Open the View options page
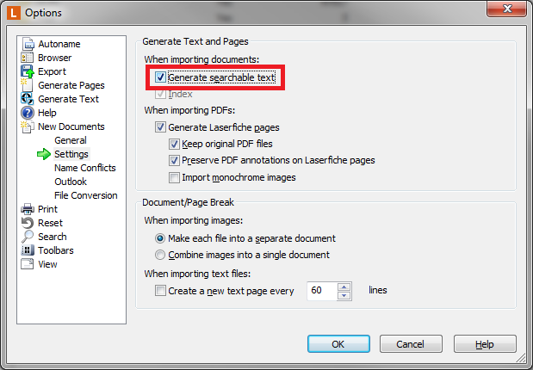Screen dimensions: 533x370 point(47,264)
